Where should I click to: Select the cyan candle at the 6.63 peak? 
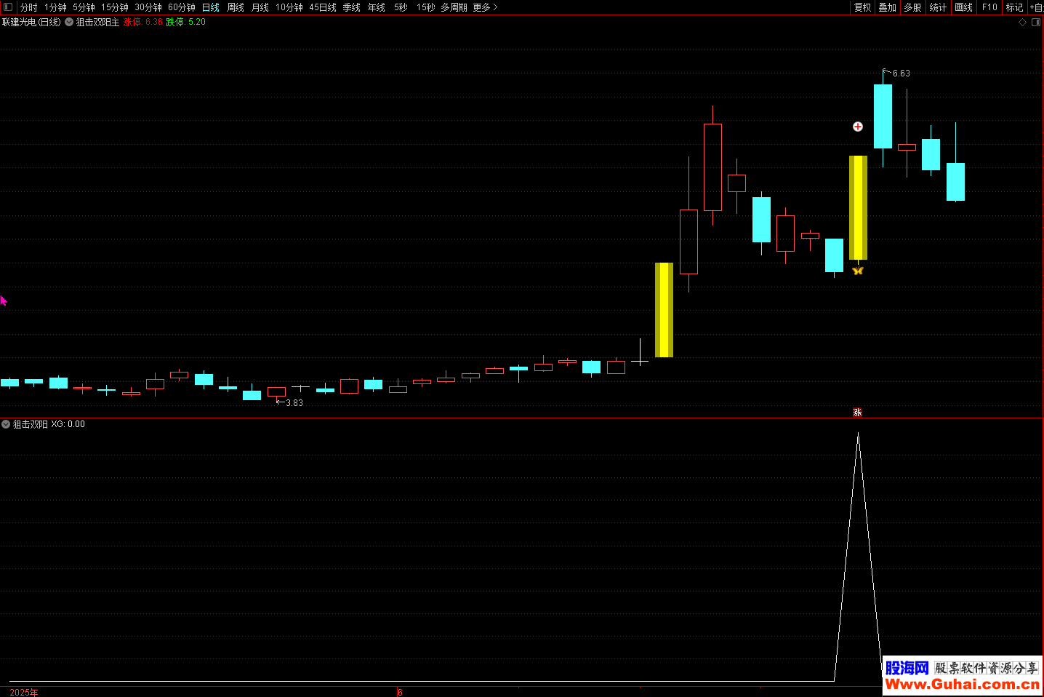point(883,116)
